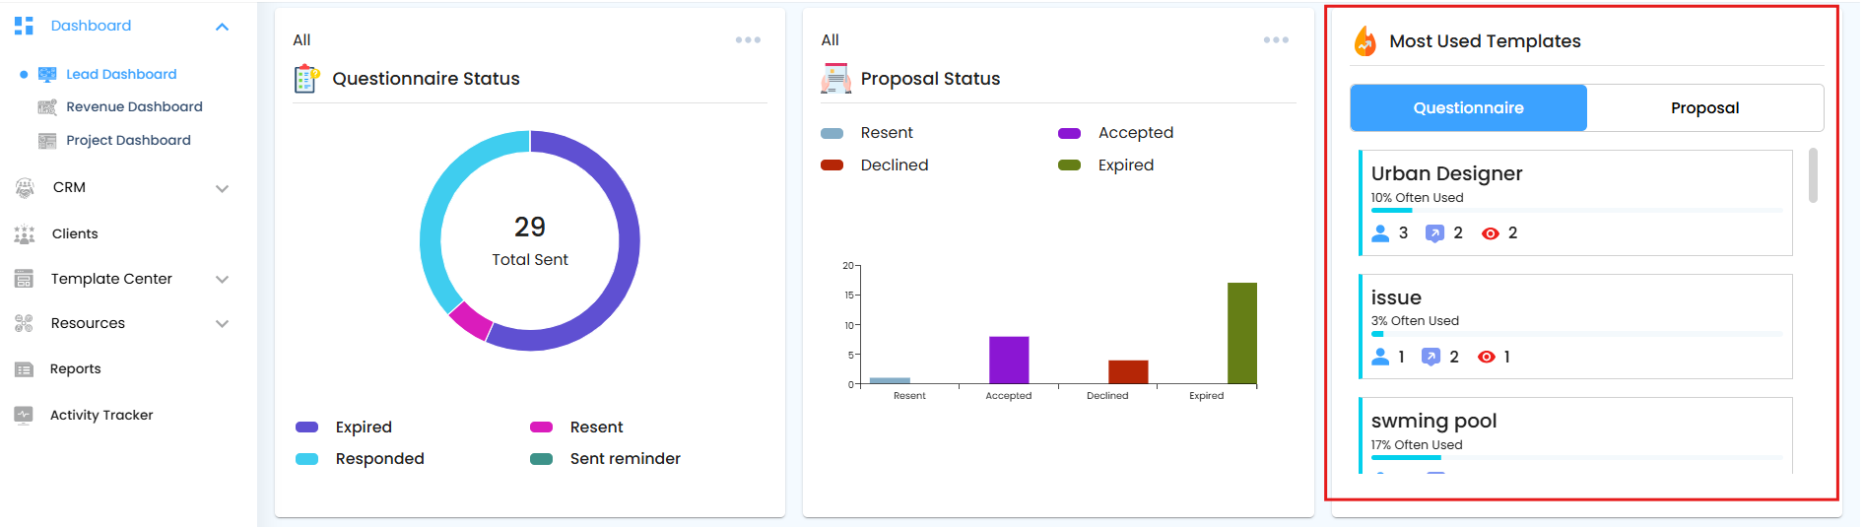Click the Clients people icon
This screenshot has width=1863, height=527.
[25, 233]
